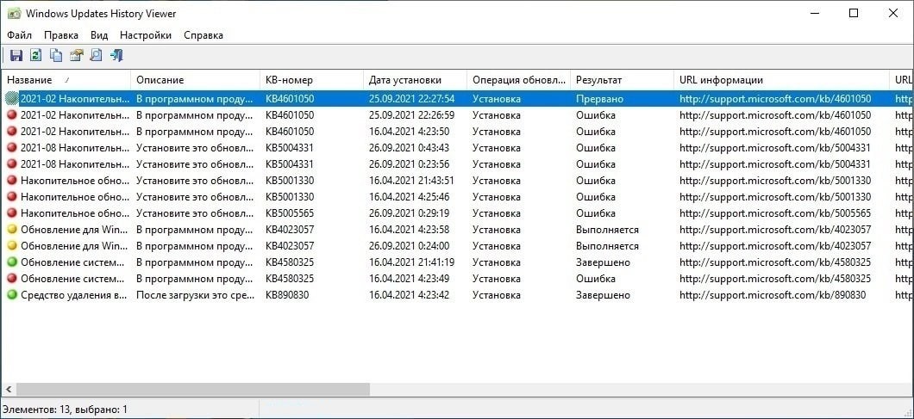Click Накопительное обно... name in KB5005565 row
Screen dimensions: 914x419
pyautogui.click(x=75, y=213)
